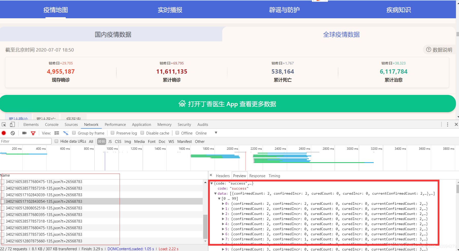This screenshot has width=459, height=251.
Task: Show the Response tab of the request
Action: click(x=257, y=176)
